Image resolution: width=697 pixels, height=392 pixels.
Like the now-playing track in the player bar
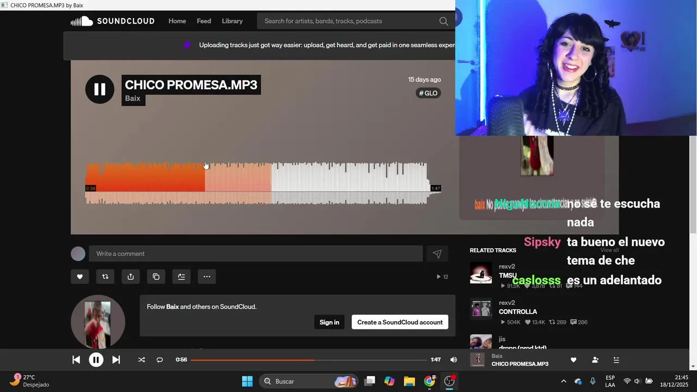point(573,360)
